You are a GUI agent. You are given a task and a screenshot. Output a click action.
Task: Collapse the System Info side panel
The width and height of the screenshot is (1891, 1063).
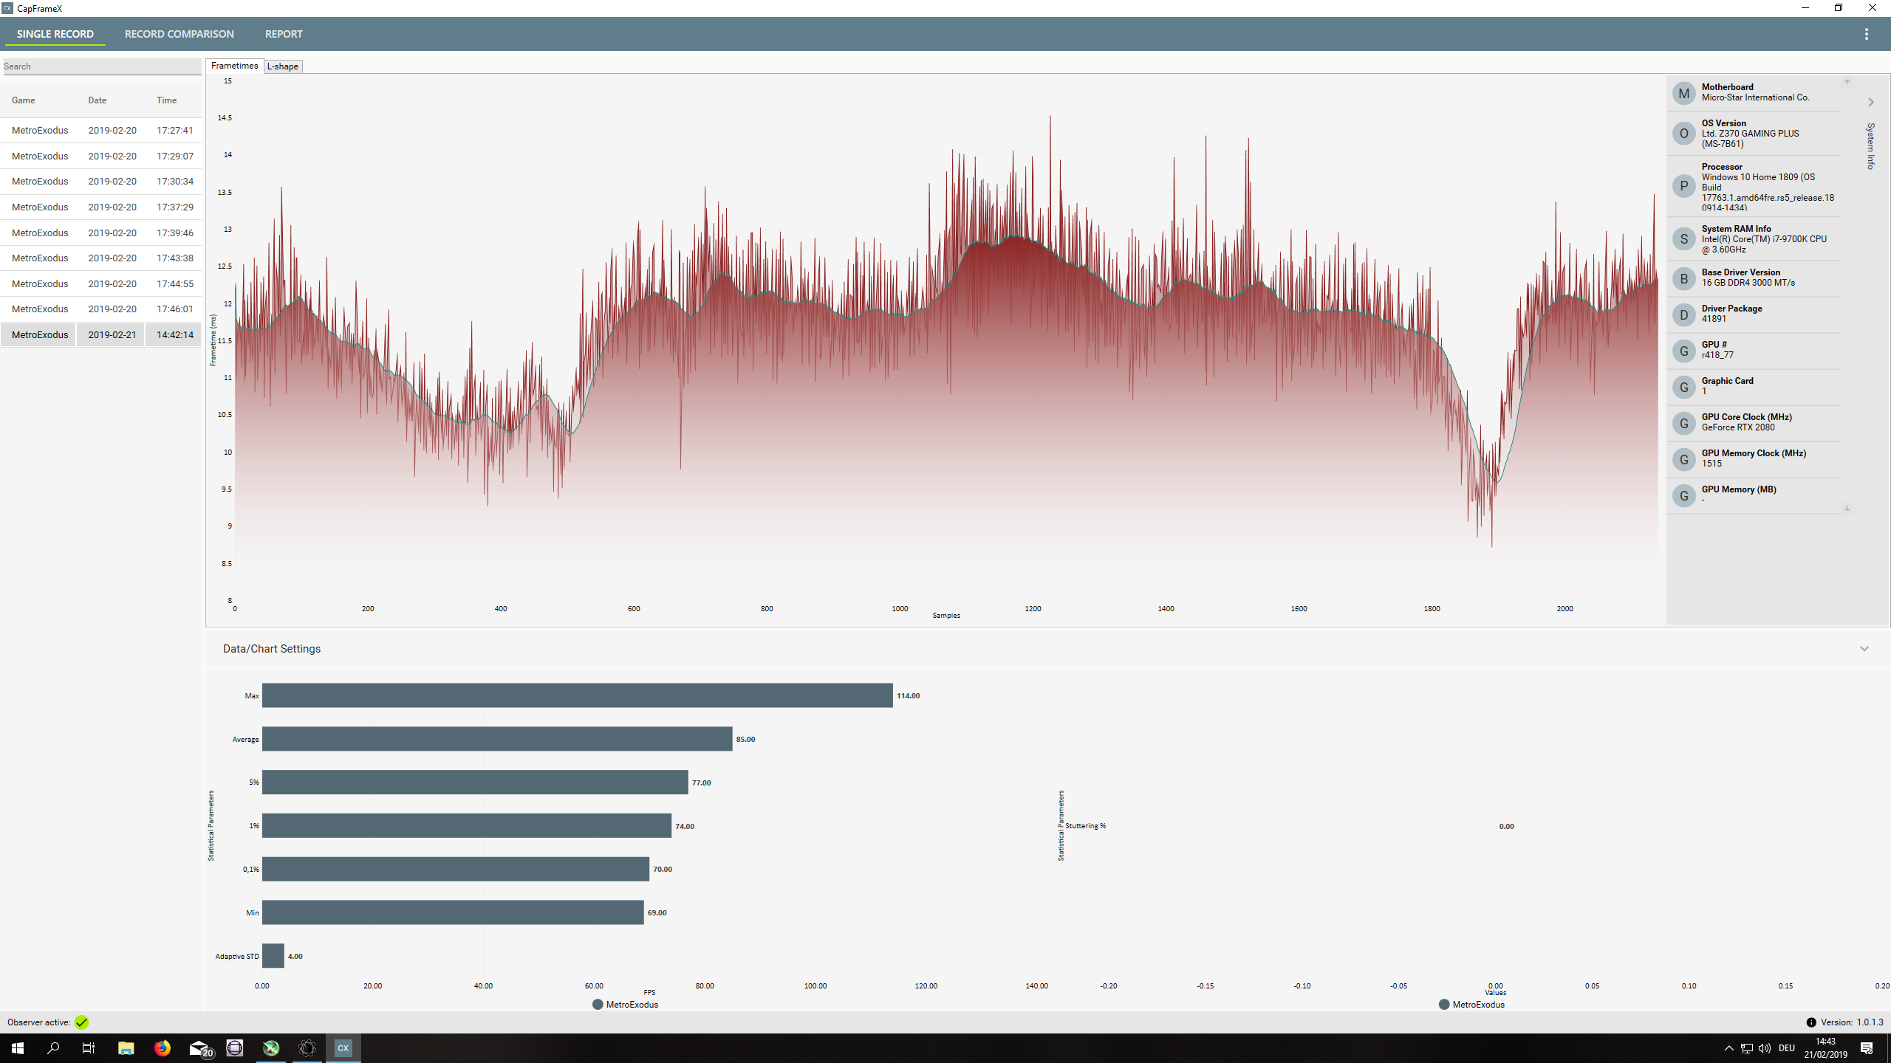(x=1870, y=102)
